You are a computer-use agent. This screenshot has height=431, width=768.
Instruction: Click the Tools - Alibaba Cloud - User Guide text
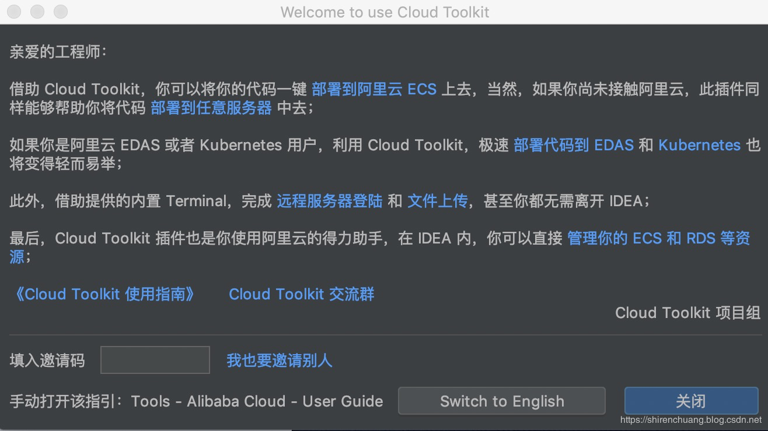[257, 401]
